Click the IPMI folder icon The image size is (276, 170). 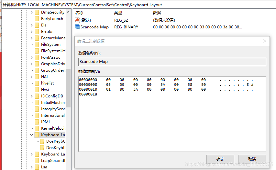37,122
